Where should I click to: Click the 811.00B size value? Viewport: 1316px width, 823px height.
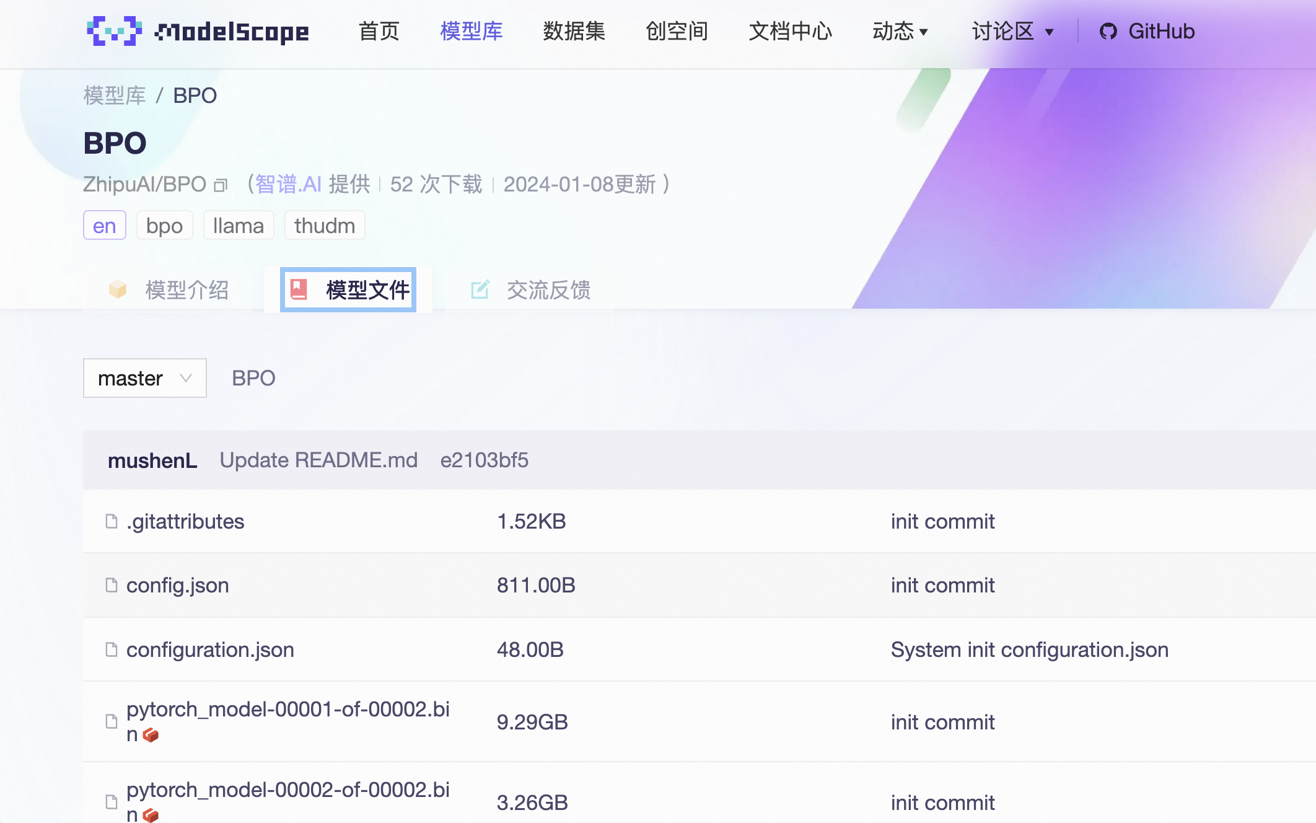point(536,585)
